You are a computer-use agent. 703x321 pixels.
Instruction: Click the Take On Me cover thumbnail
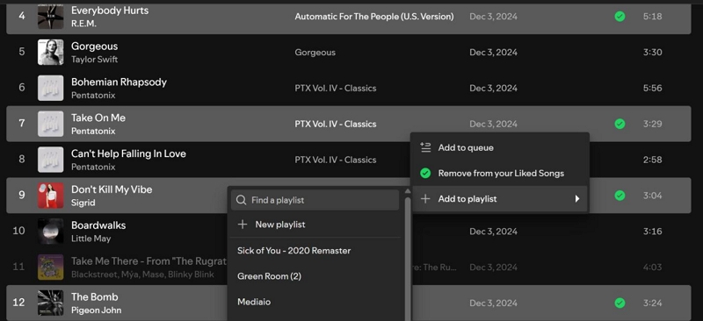point(51,124)
